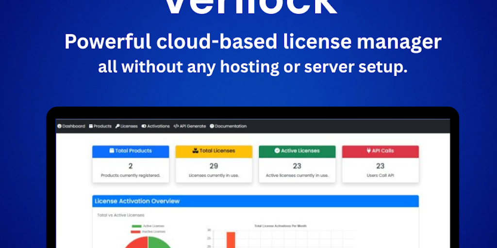The width and height of the screenshot is (497, 248).
Task: Click the Activations toggle icon
Action: (x=144, y=126)
